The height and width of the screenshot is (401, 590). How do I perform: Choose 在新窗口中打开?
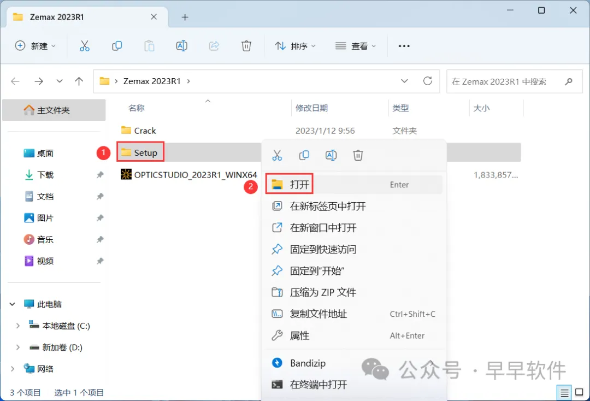[353, 228]
